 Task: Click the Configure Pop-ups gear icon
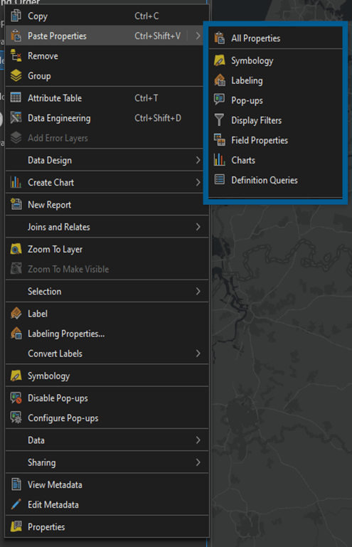pyautogui.click(x=16, y=418)
